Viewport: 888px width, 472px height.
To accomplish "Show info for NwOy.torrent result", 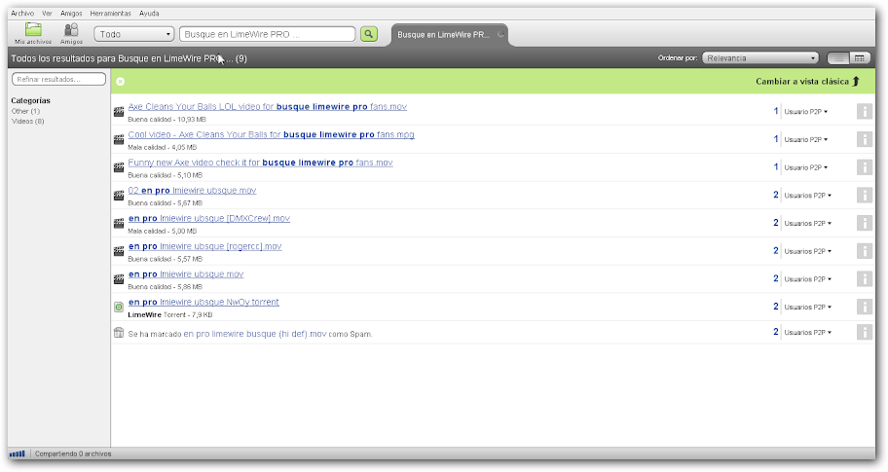I will 865,307.
